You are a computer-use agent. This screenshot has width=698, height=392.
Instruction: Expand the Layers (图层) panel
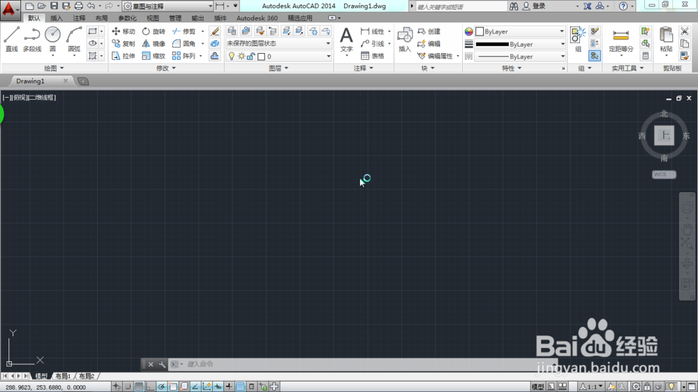pos(279,68)
